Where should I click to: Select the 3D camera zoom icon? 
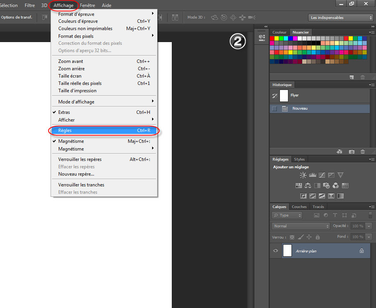(252, 17)
